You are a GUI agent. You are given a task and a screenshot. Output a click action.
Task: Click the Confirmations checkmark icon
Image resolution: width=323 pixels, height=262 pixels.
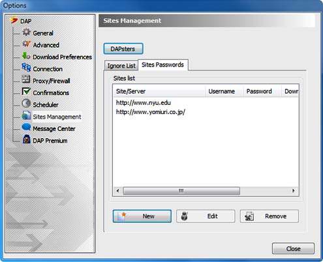[26, 91]
